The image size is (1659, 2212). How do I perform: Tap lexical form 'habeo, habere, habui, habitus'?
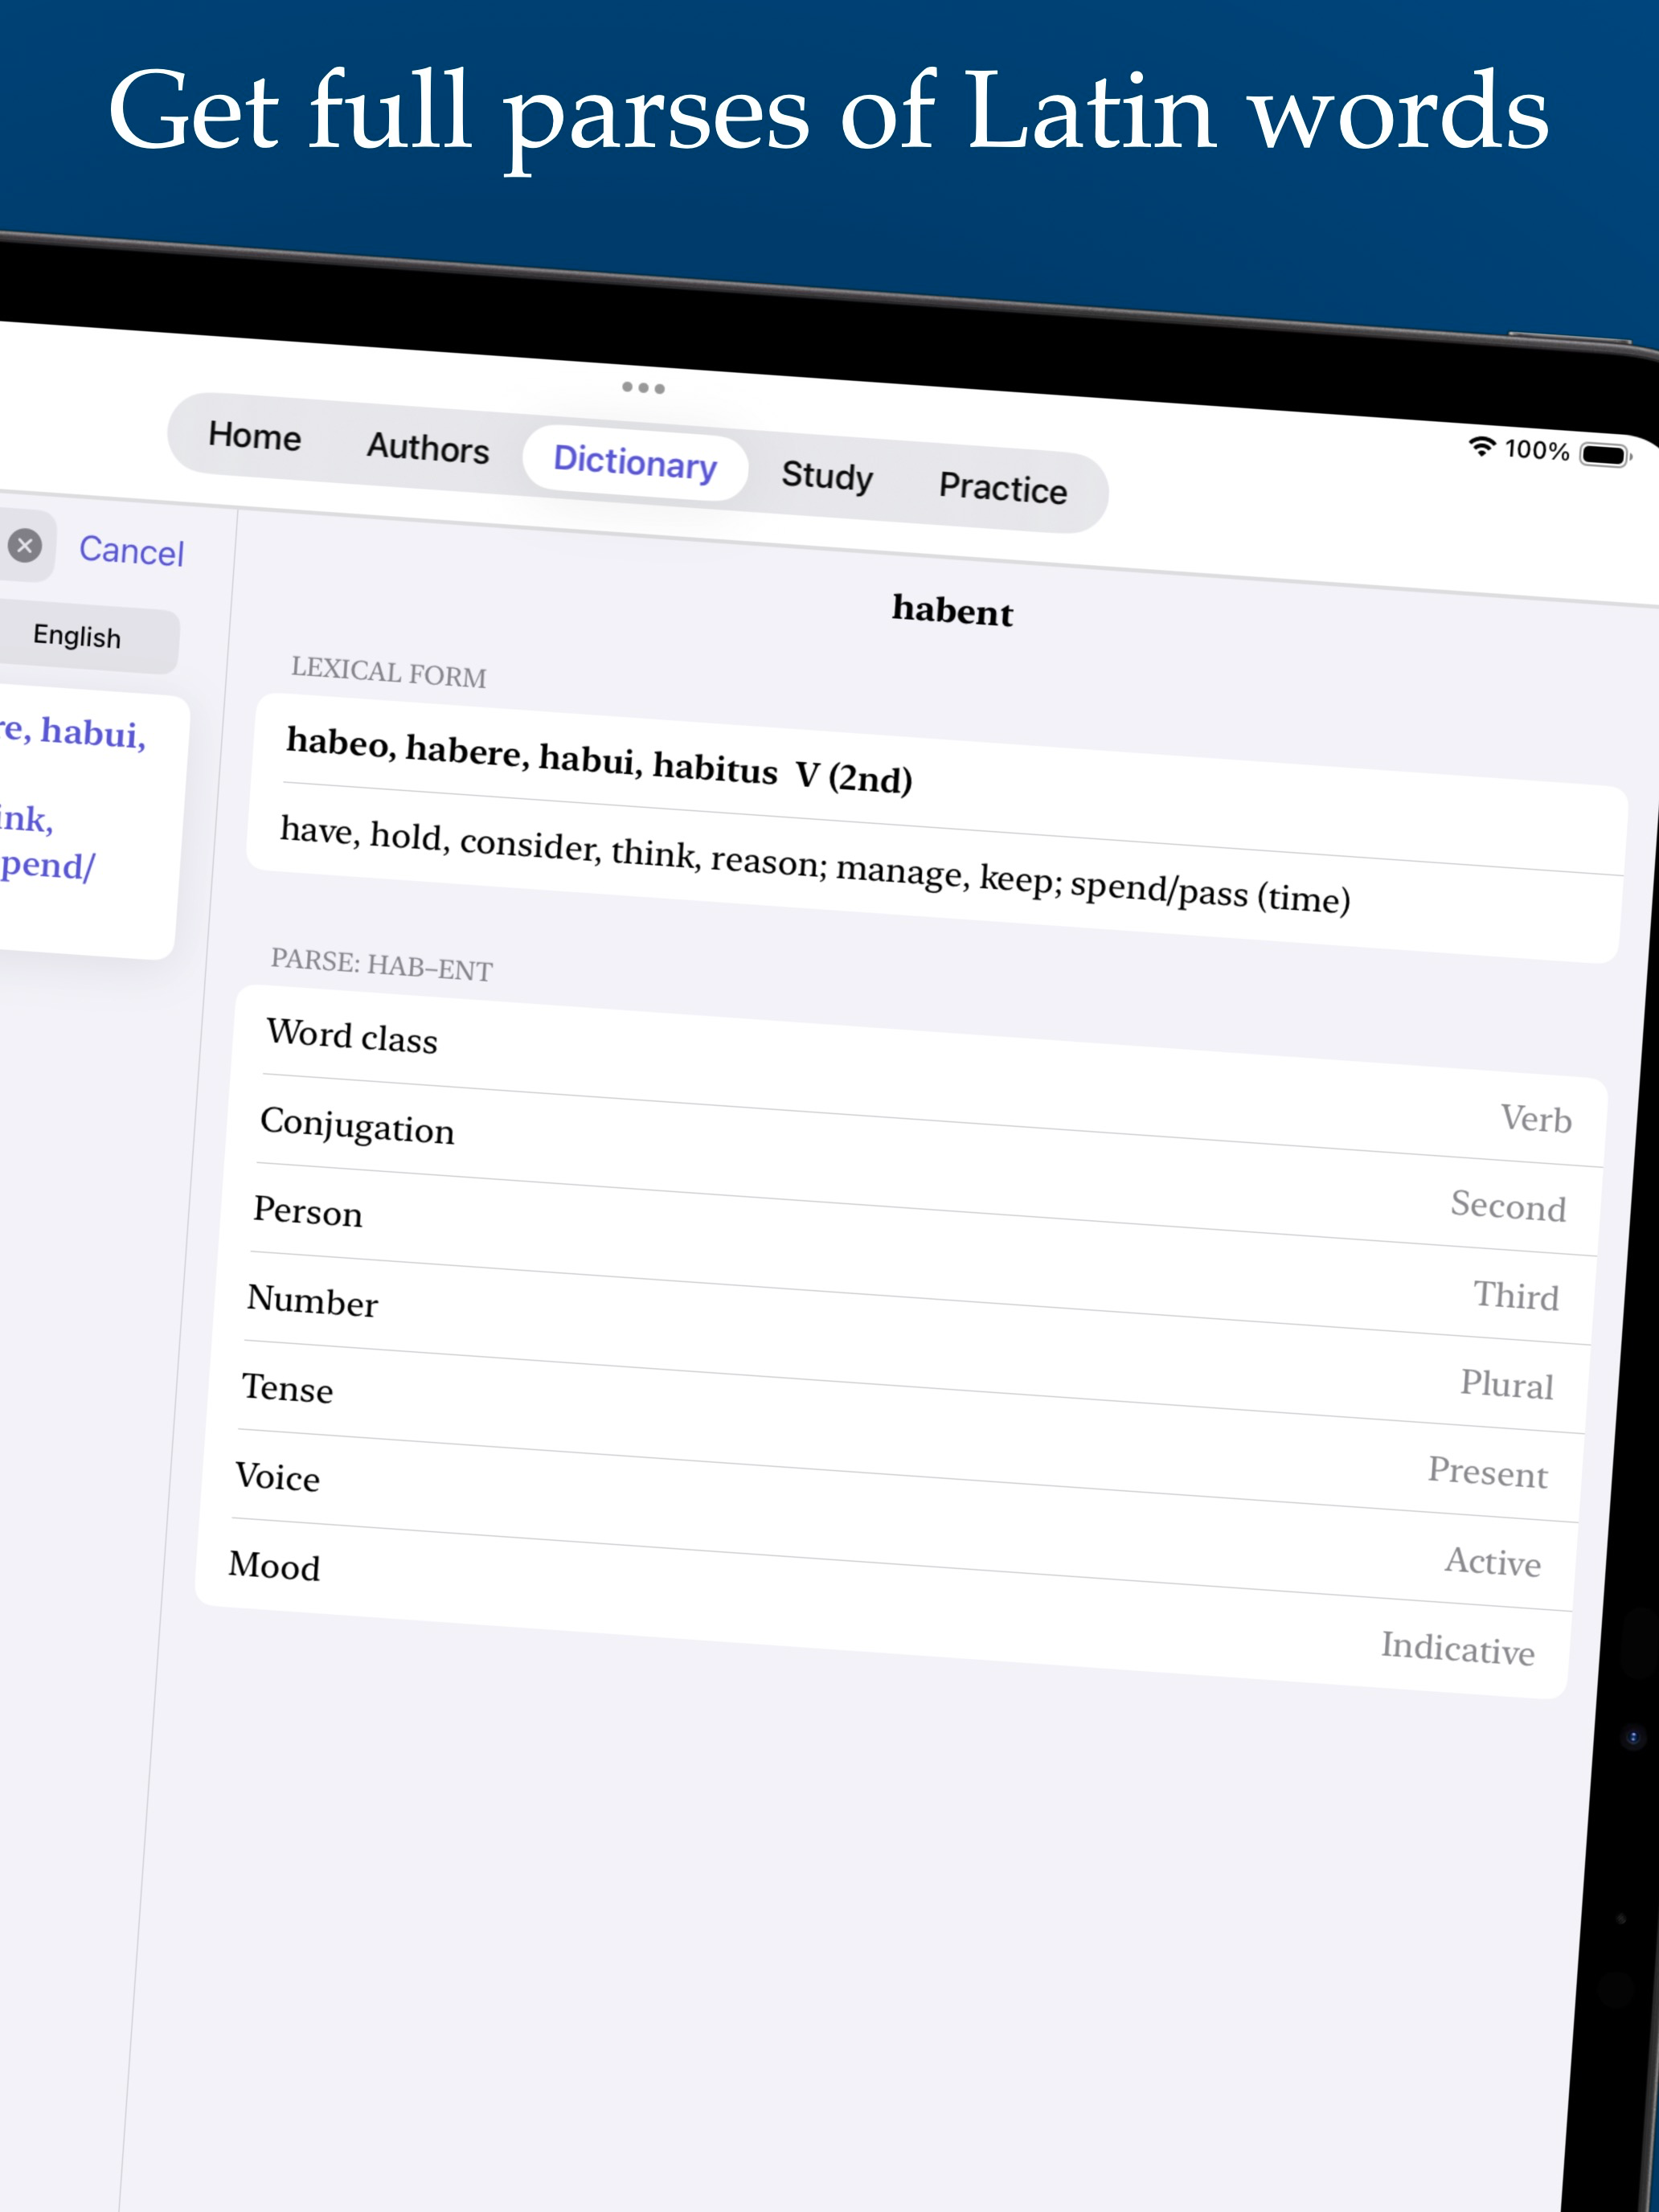click(598, 761)
